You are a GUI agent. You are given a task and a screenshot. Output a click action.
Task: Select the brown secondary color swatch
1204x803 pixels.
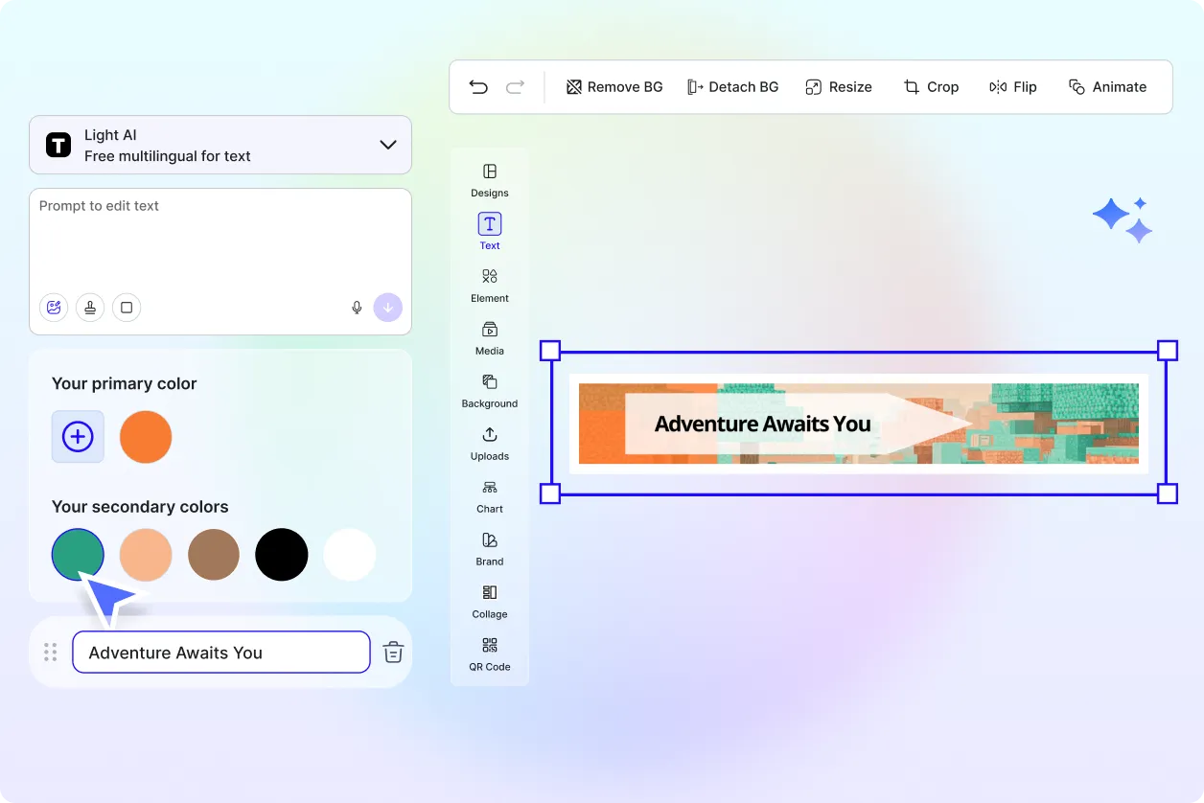[214, 555]
